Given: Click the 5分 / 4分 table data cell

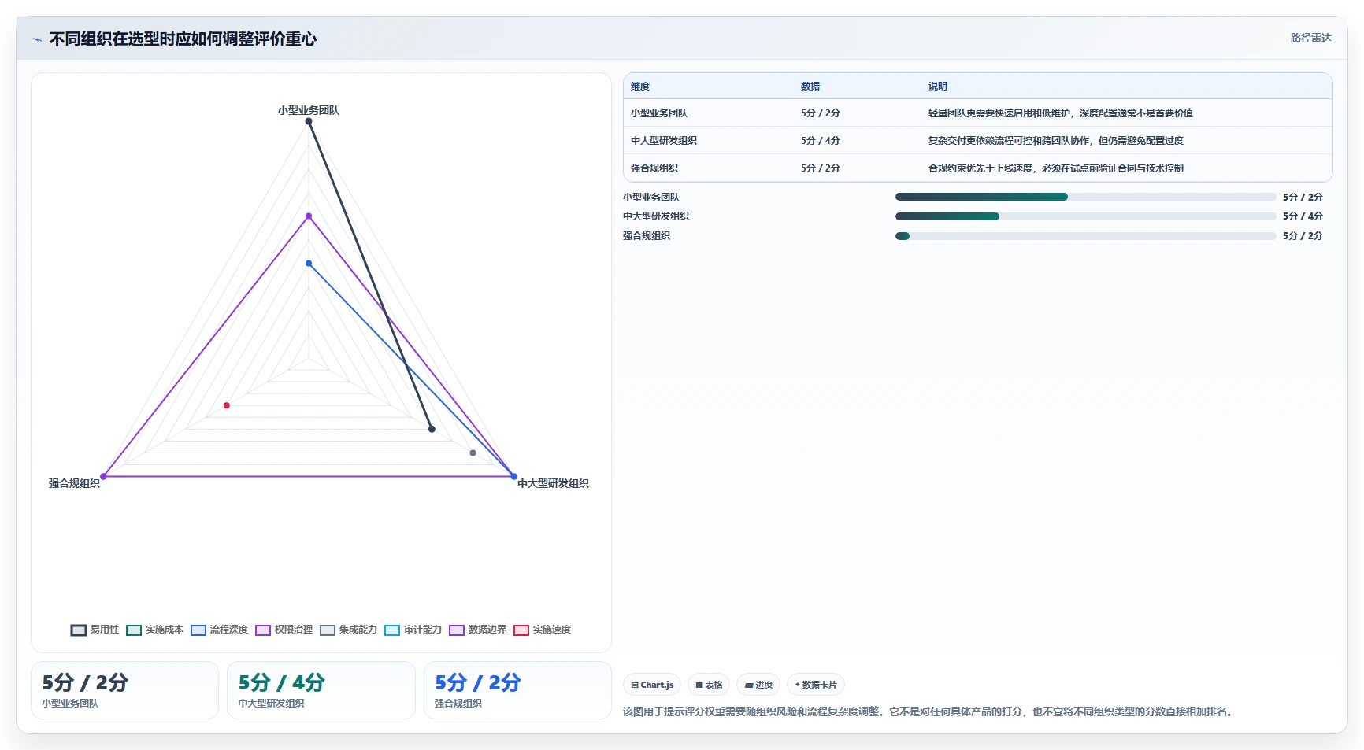Looking at the screenshot, I should tap(821, 141).
